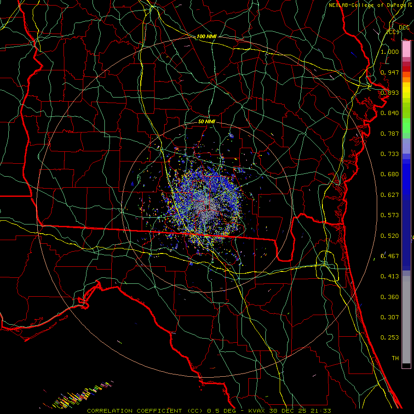Click the [CC] units label
The image size is (414, 414).
coord(393,32)
